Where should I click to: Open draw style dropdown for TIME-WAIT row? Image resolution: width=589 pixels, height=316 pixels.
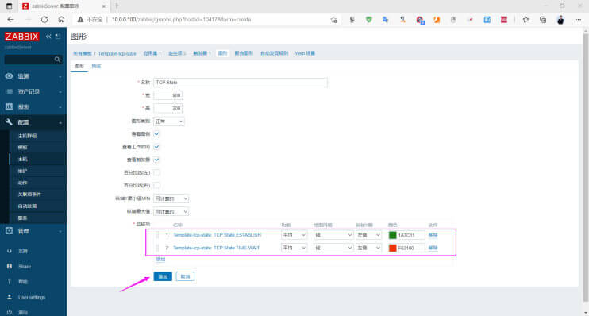coord(333,248)
